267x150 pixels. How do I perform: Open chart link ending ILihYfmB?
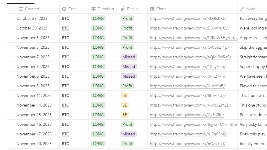(187, 86)
